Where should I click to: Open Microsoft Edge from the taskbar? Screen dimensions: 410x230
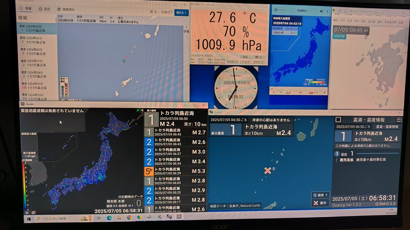[110, 218]
